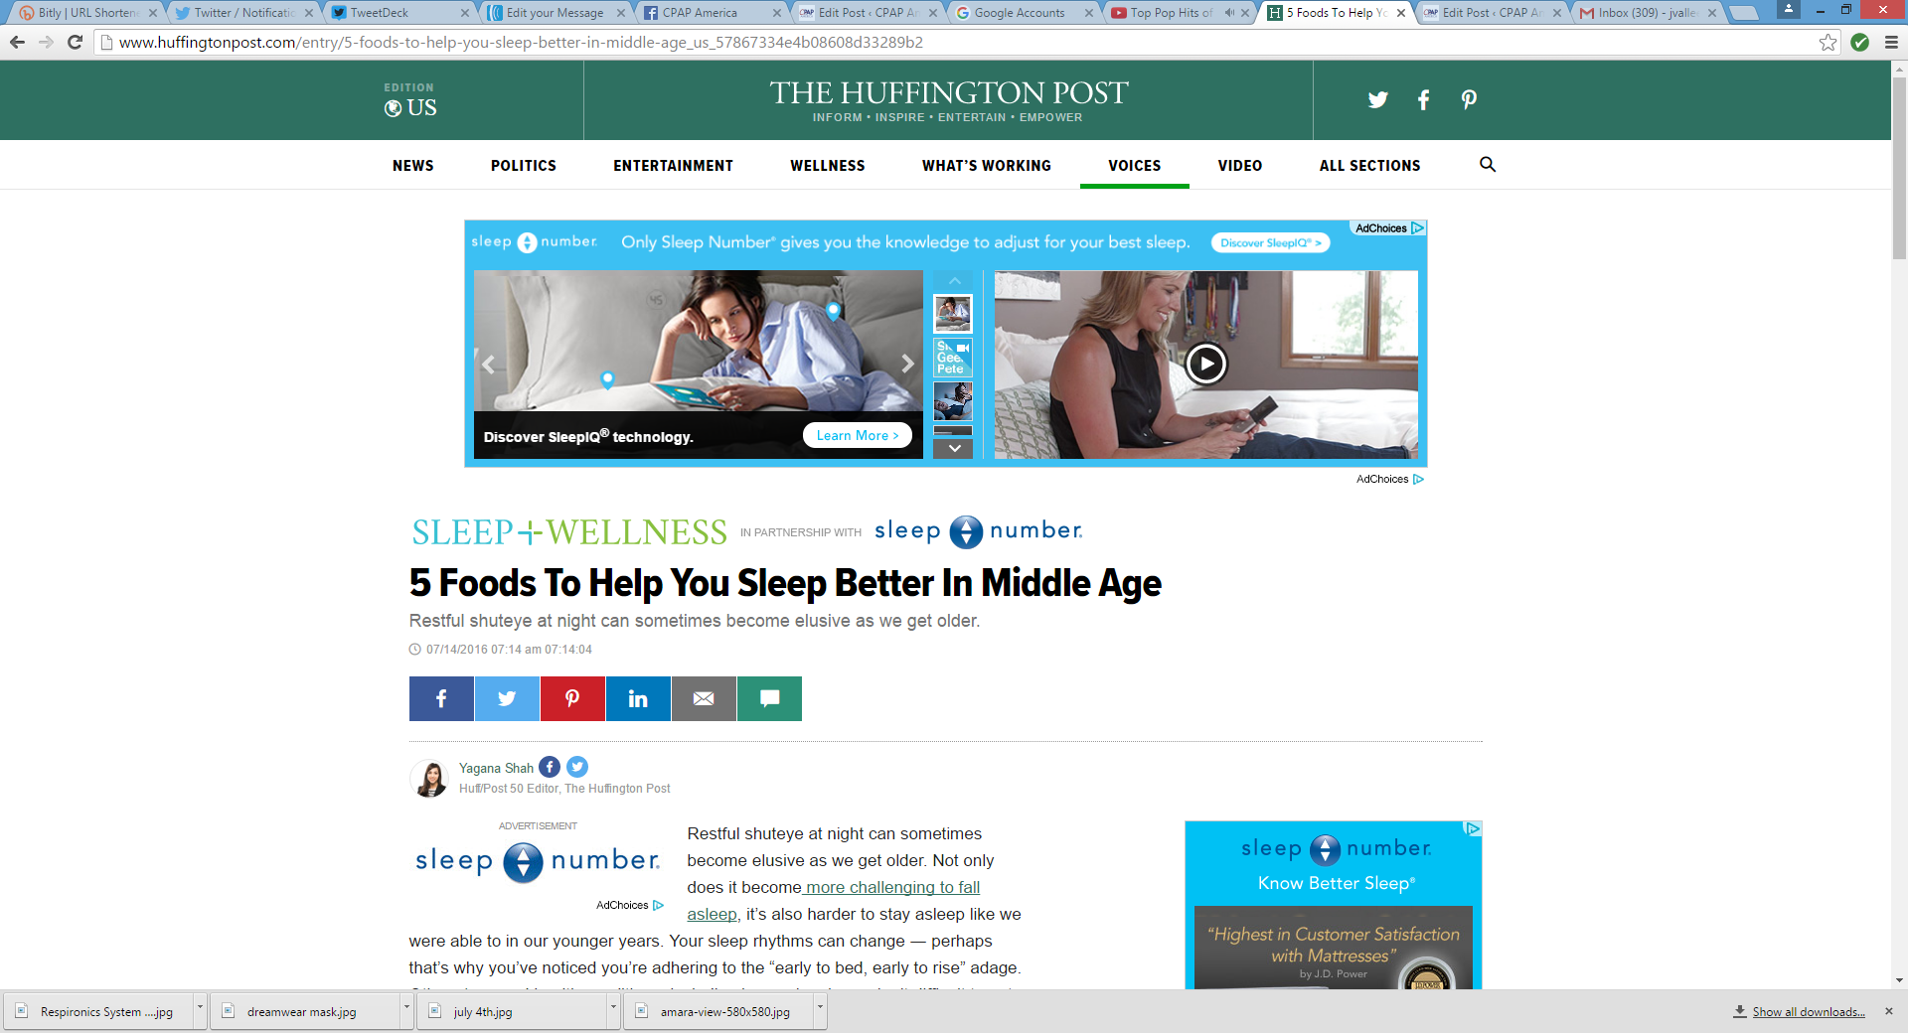Open Yagana Shah's Twitter profile icon
1908x1033 pixels.
[x=577, y=767]
